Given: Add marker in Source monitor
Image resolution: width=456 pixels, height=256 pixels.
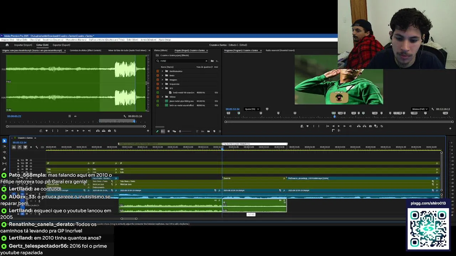Looking at the screenshot, I should tap(47, 130).
